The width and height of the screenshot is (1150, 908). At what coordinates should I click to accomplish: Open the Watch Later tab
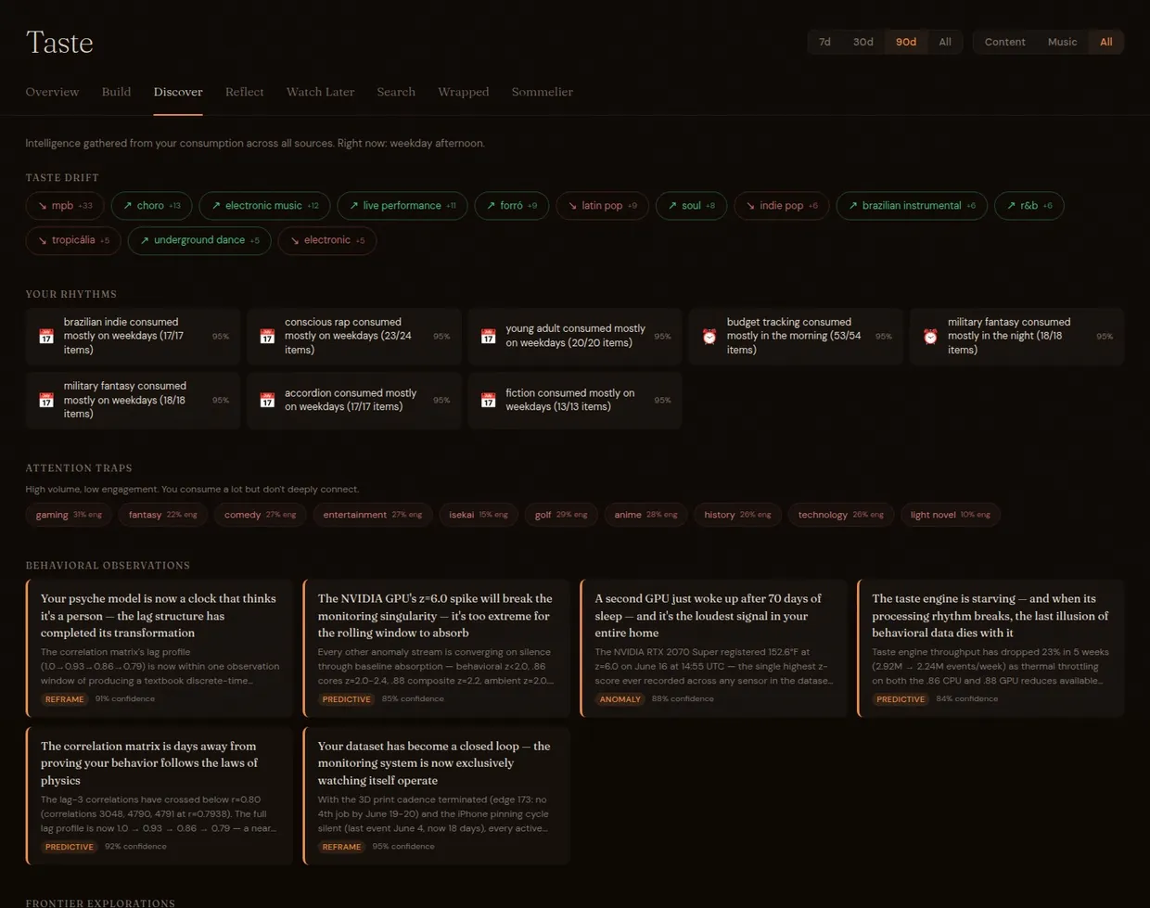click(320, 92)
